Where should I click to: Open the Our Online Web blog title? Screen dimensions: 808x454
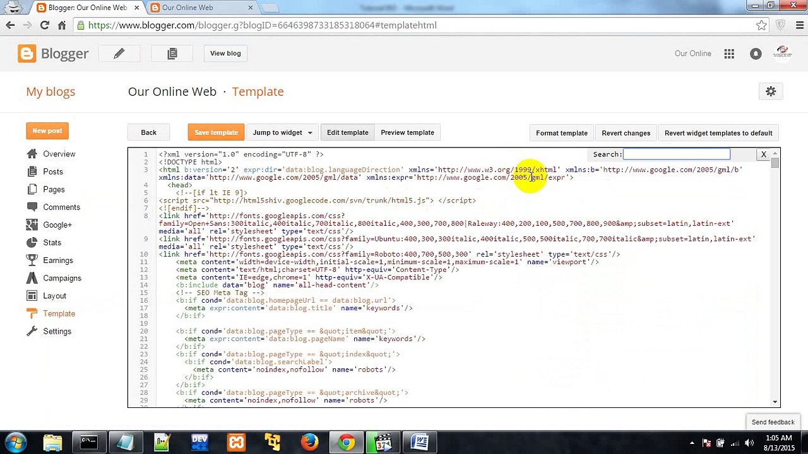(172, 91)
